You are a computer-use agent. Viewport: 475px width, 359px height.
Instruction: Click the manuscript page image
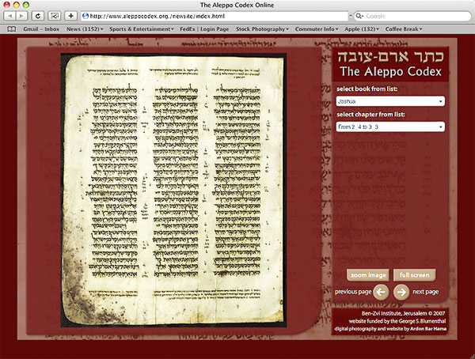[173, 191]
